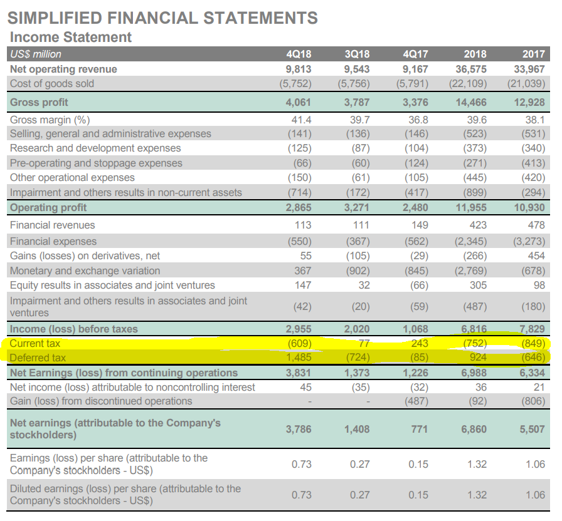Click 'Impairment and others results in associates' label

[129, 307]
